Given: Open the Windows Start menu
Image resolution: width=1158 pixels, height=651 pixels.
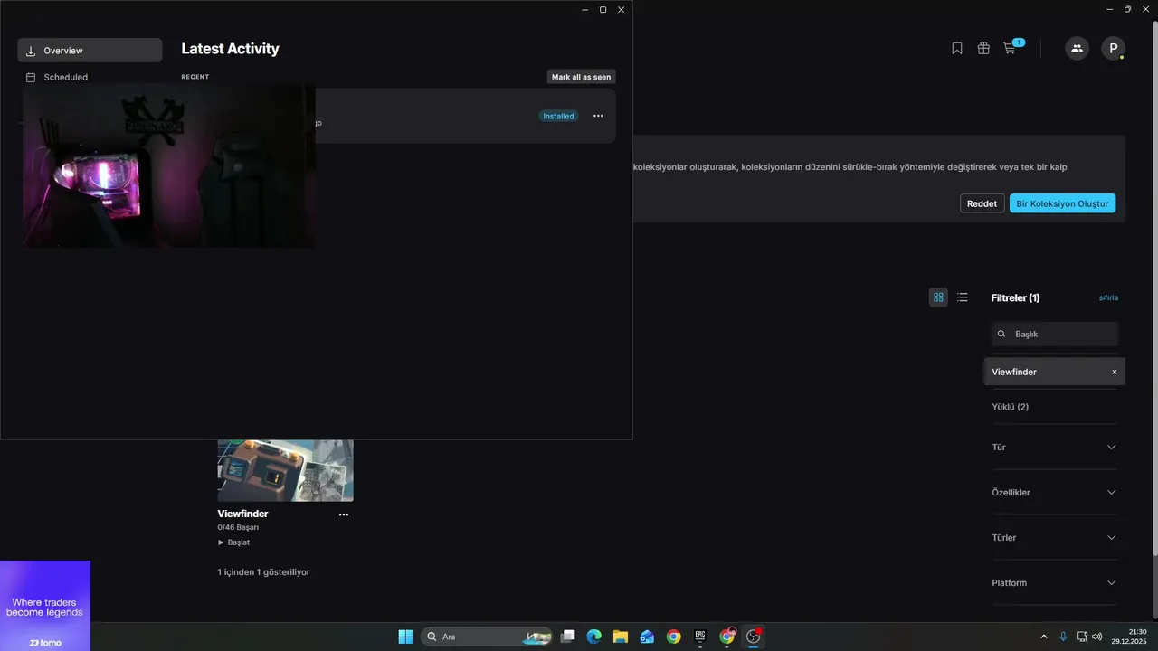Looking at the screenshot, I should (405, 637).
